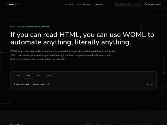
Task: Focus the Search WOML field
Action: coord(128,4)
